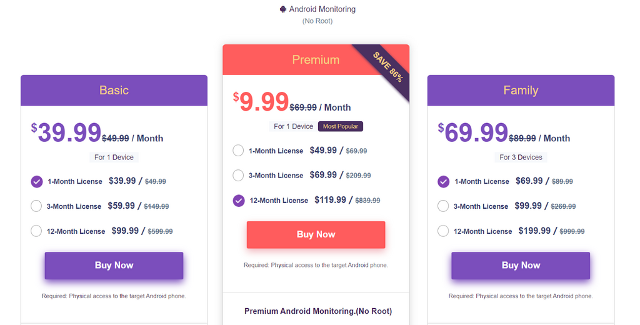Click the Android robot icon
640x325 pixels.
283,9
